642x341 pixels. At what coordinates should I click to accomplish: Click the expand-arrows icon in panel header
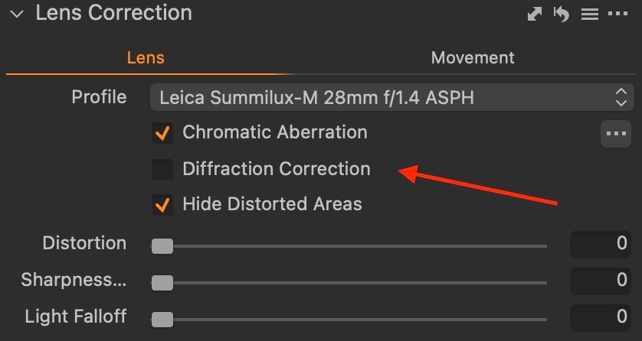coord(536,14)
